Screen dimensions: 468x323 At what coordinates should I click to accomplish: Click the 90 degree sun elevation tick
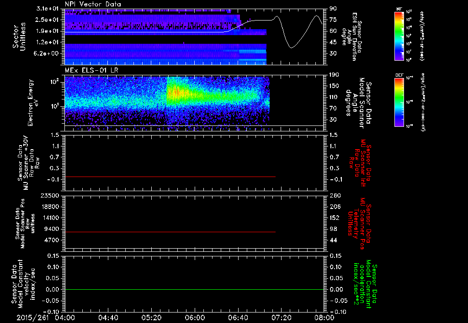pyautogui.click(x=333, y=8)
